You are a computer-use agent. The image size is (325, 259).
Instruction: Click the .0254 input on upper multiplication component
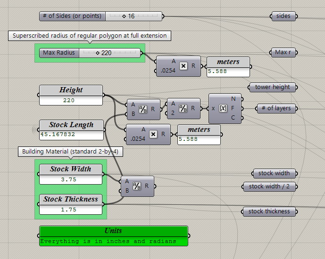point(168,71)
